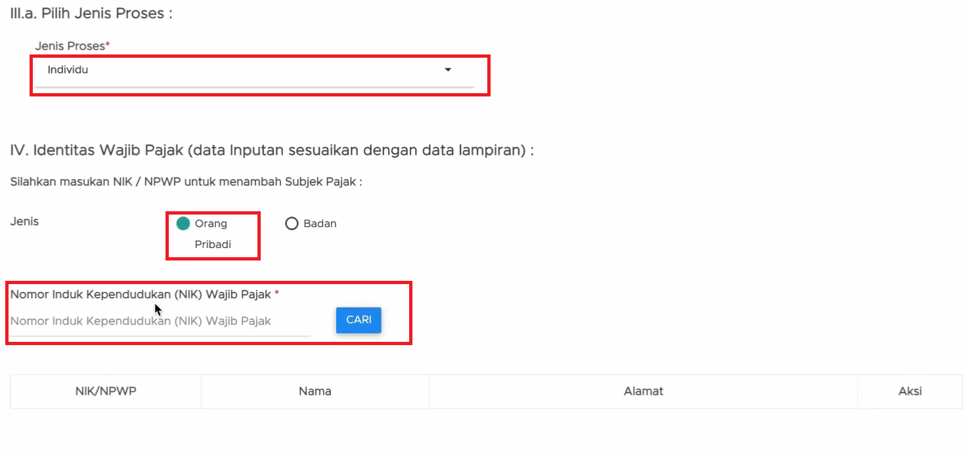This screenshot has width=970, height=456.
Task: Click the "Jenis" label beside radio buttons
Action: tap(24, 222)
